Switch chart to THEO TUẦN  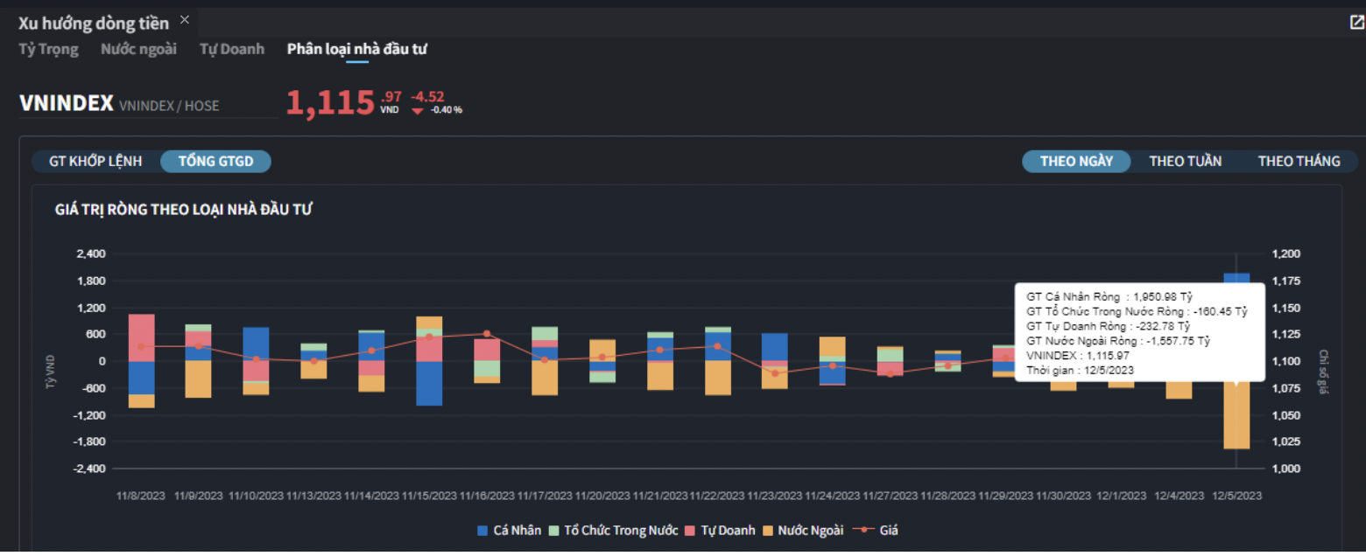(x=1185, y=161)
